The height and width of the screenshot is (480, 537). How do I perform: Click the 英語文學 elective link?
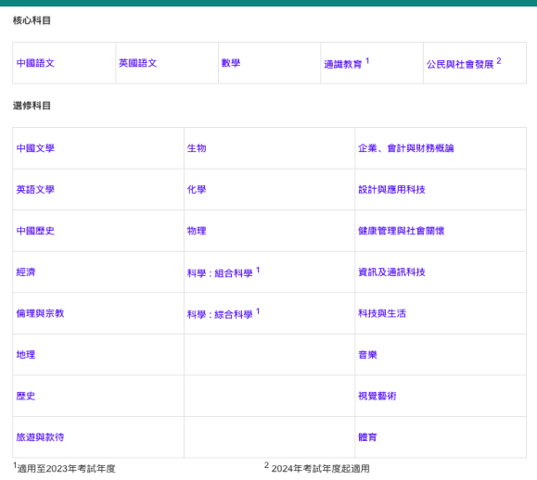coord(35,190)
